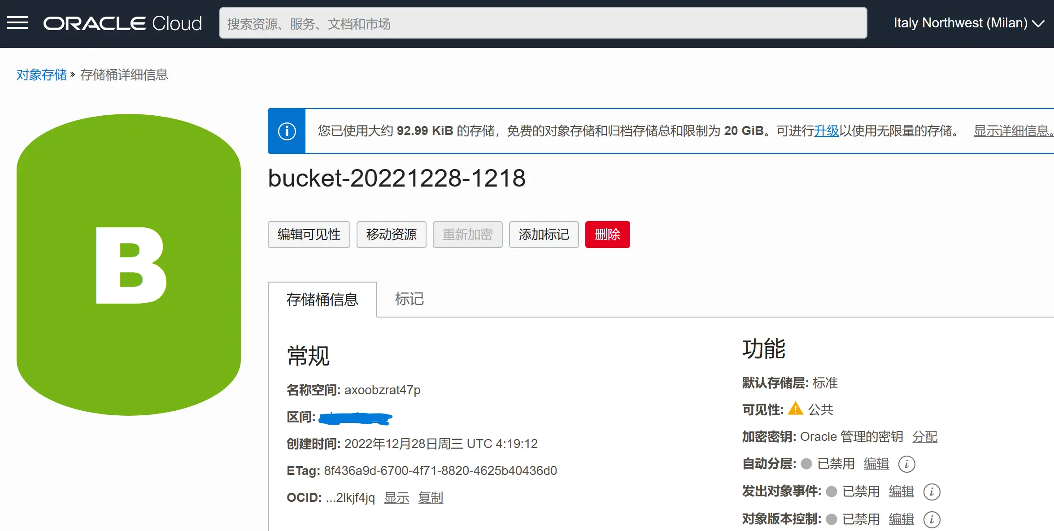Click 显示 link next to OCID
Viewport: 1054px width, 531px height.
coord(396,497)
